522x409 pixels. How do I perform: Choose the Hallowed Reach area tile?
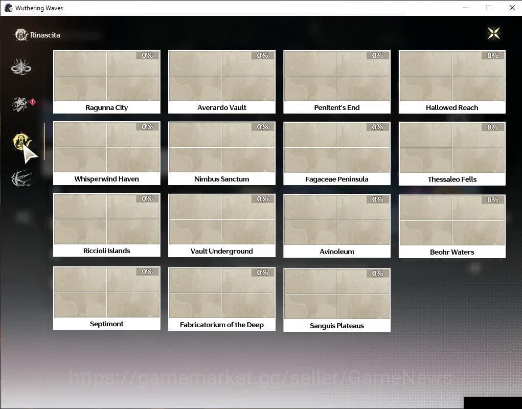pyautogui.click(x=452, y=81)
